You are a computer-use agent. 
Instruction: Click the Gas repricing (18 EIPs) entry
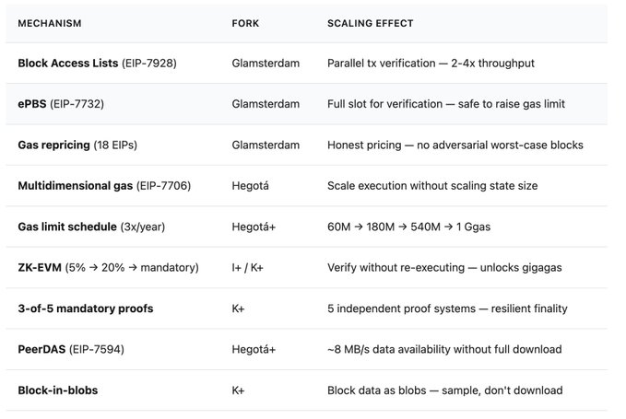point(78,145)
